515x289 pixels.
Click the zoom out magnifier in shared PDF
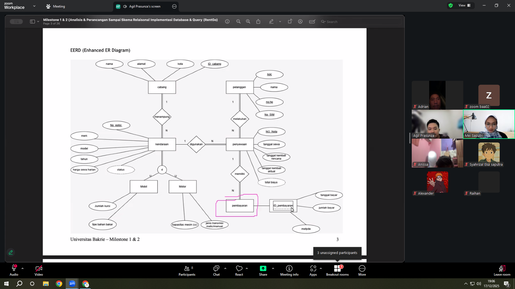click(238, 22)
